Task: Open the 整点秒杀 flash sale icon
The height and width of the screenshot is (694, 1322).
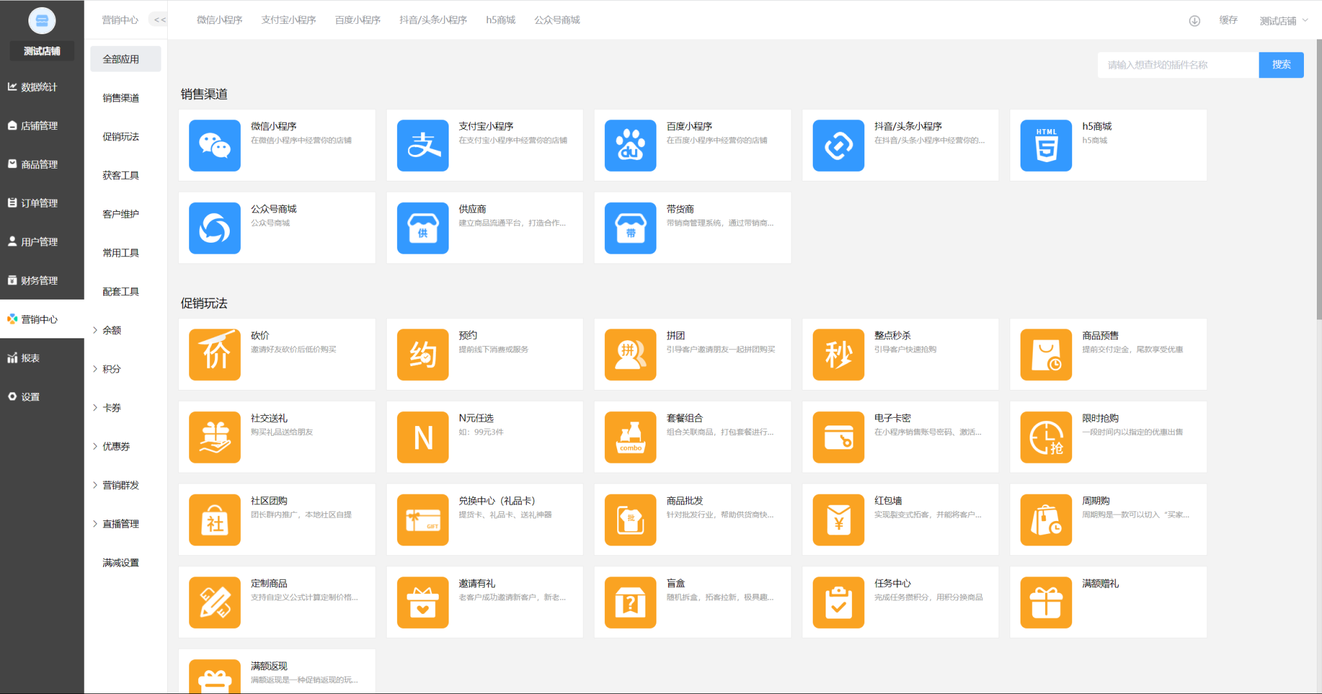Action: 838,354
